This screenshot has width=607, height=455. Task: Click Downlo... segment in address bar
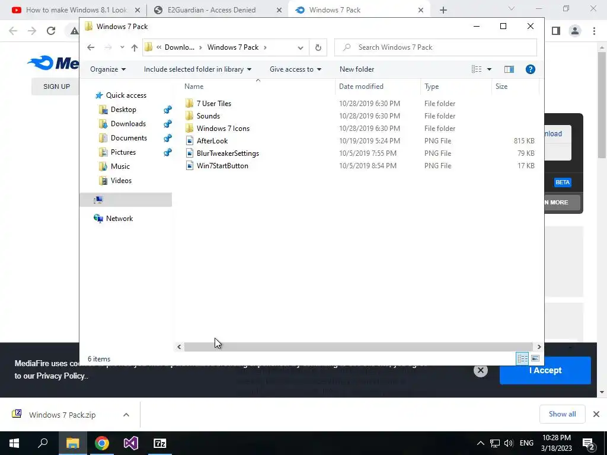click(179, 47)
